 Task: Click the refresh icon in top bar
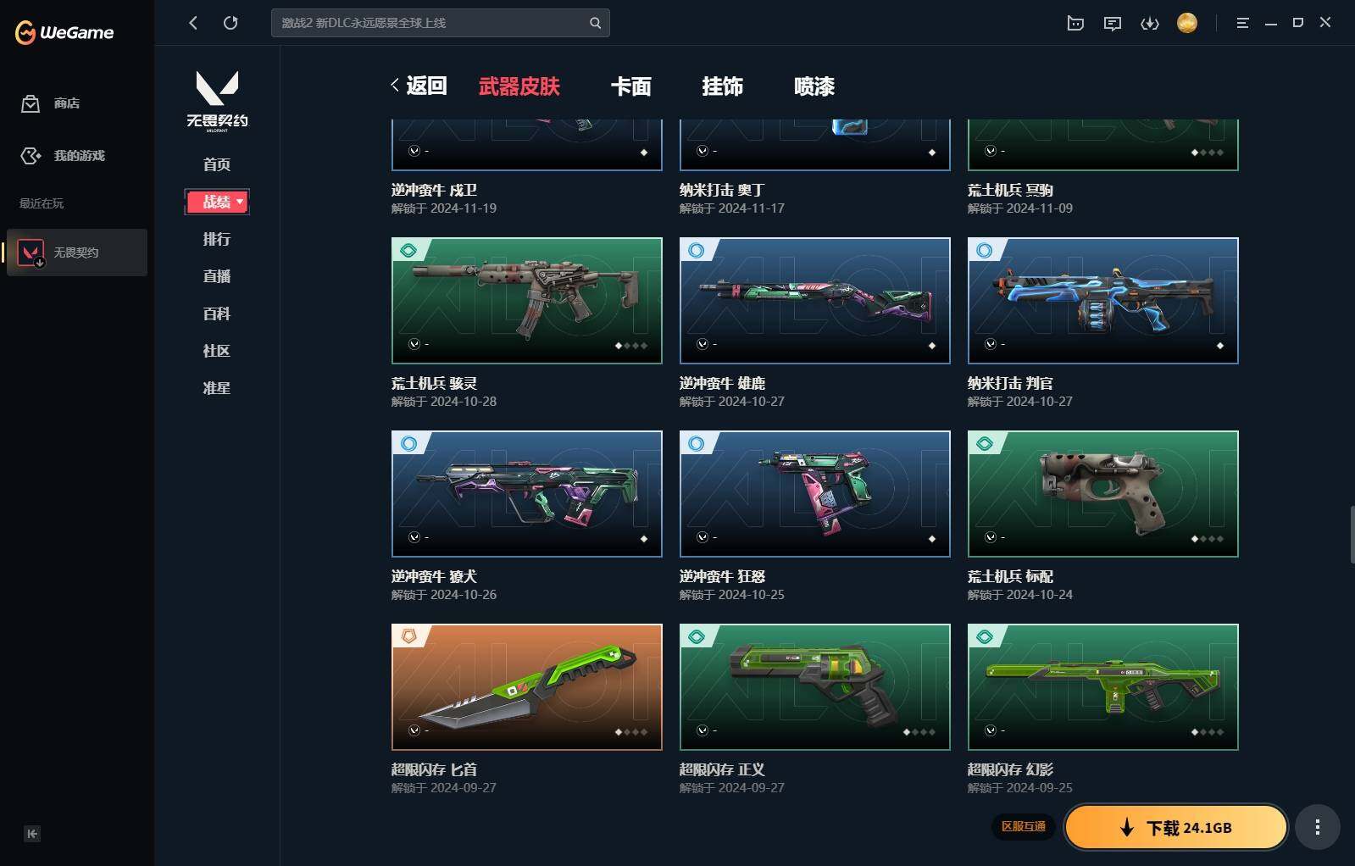point(230,23)
